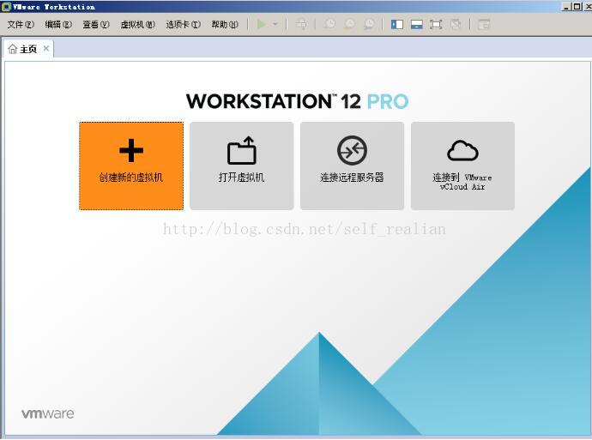Click the 连接远程服务器 tile

353,166
